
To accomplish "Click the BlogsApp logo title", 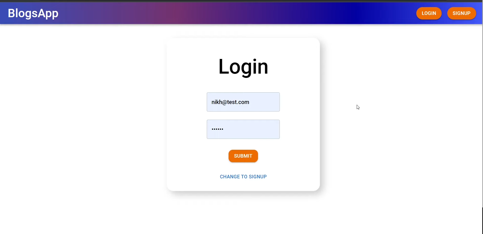I will coord(33,13).
